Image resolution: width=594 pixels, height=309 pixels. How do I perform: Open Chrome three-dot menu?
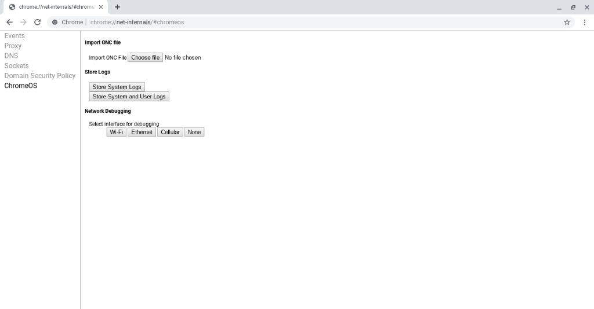click(x=584, y=22)
